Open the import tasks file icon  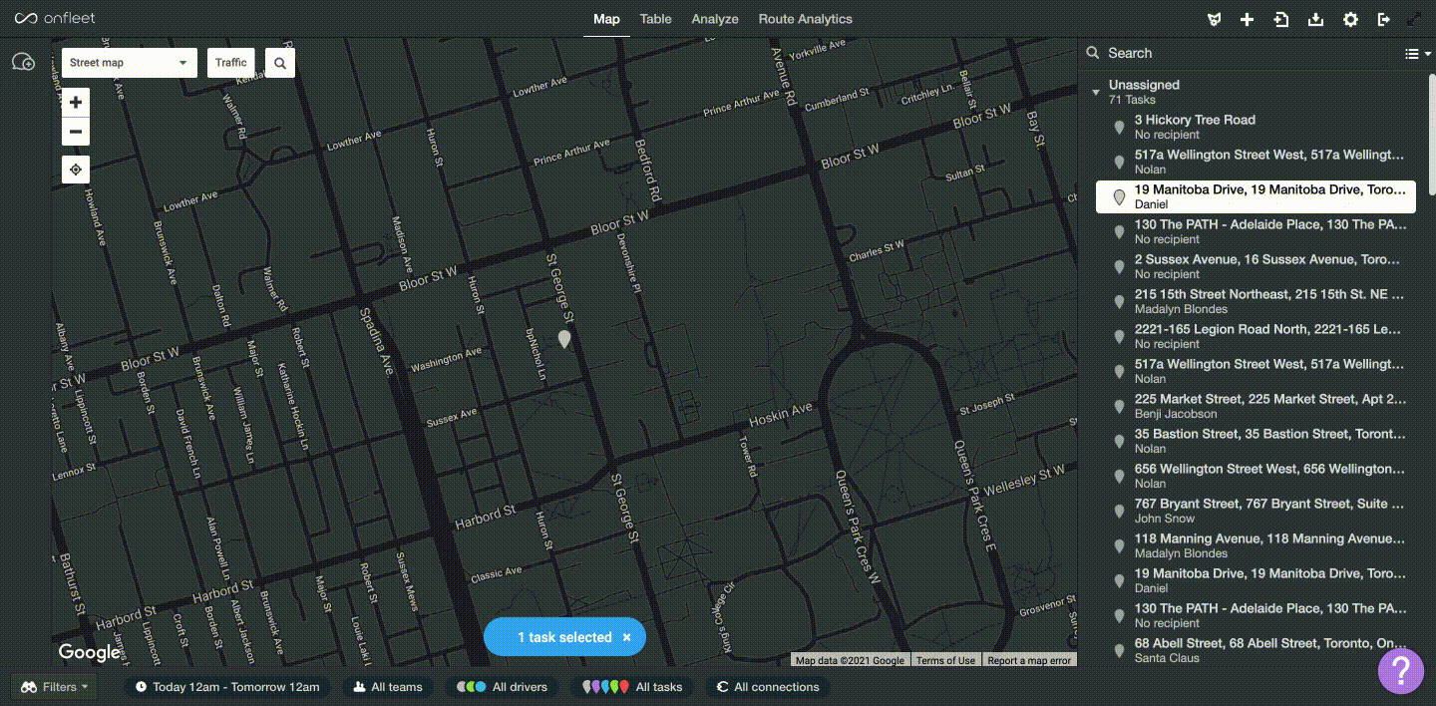pos(1281,20)
